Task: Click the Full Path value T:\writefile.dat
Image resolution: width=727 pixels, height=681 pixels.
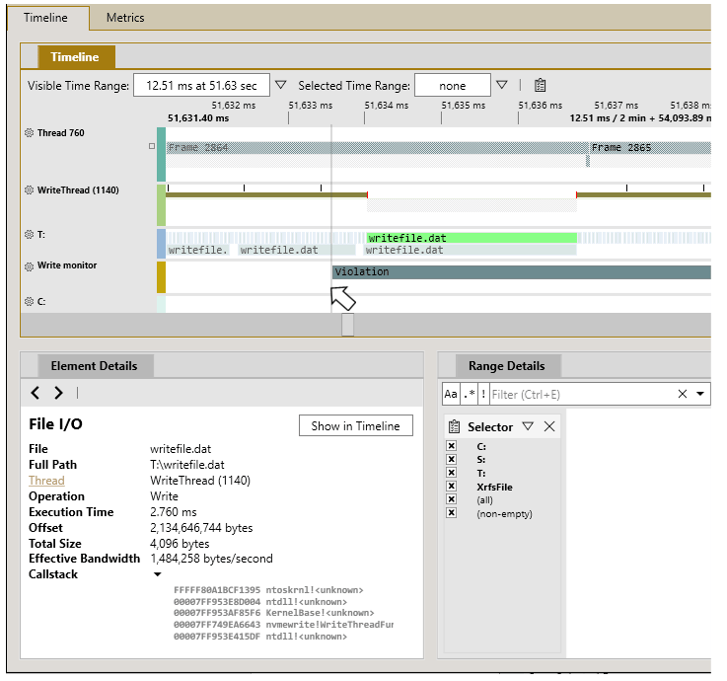Action: click(x=187, y=465)
